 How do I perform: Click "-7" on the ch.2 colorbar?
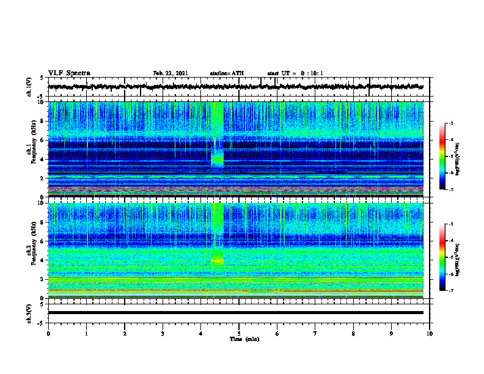pos(450,290)
